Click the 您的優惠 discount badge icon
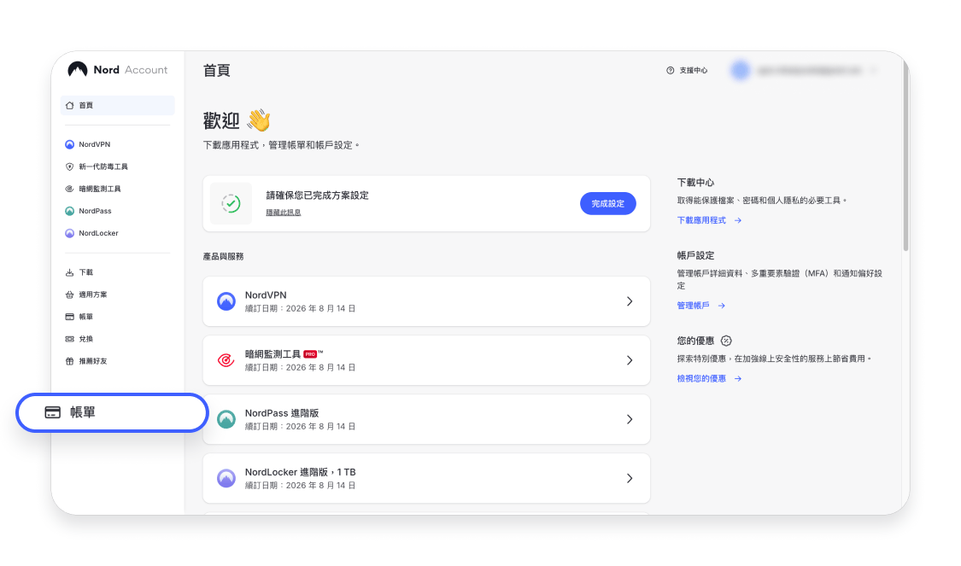The width and height of the screenshot is (961, 566). coord(726,341)
